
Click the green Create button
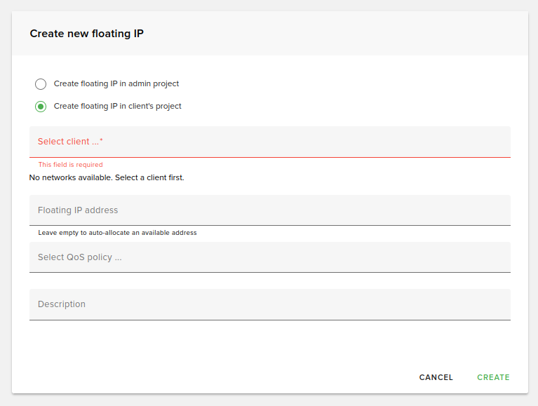coord(493,377)
